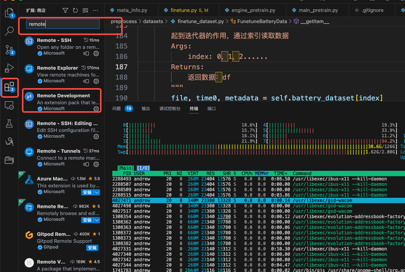Open the Run and Debug view
Viewport: 405px width, 272px height.
(x=9, y=68)
